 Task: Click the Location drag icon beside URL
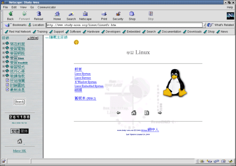[x=30, y=25]
